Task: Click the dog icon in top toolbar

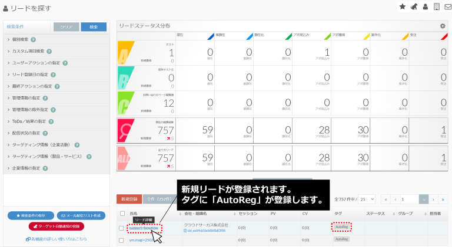Action: [x=414, y=6]
